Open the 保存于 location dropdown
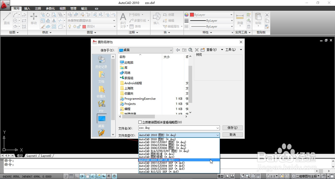The width and height of the screenshot is (335, 179). (145, 50)
